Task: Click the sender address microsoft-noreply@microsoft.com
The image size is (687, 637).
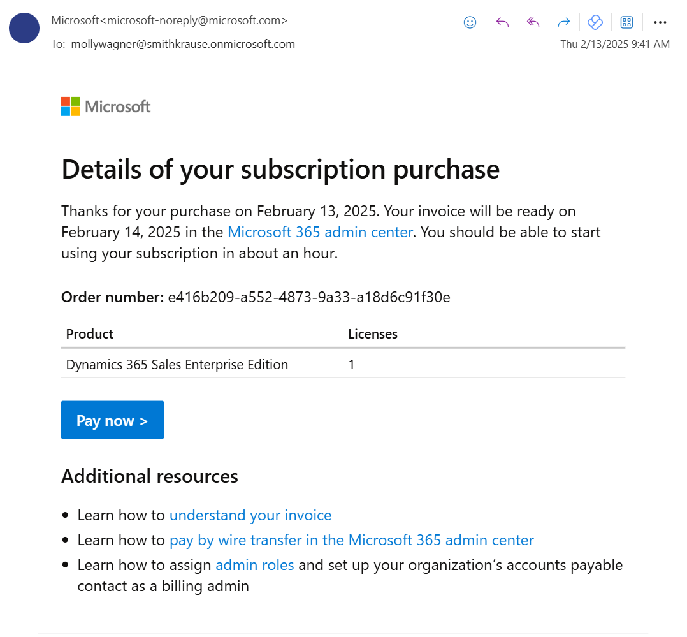Action: [197, 20]
